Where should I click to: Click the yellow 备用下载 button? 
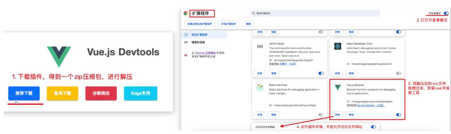pyautogui.click(x=63, y=93)
